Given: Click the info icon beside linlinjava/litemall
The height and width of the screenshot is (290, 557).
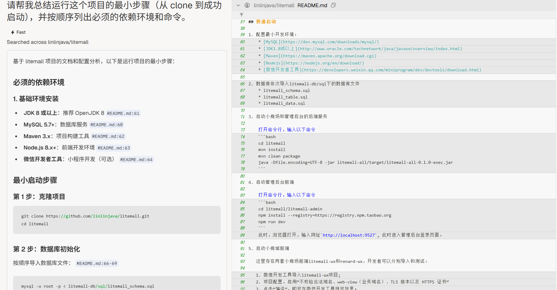Looking at the screenshot, I should click(x=247, y=5).
